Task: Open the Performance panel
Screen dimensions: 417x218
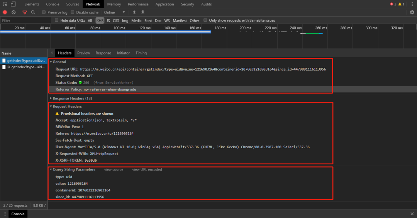Action: click(x=138, y=4)
